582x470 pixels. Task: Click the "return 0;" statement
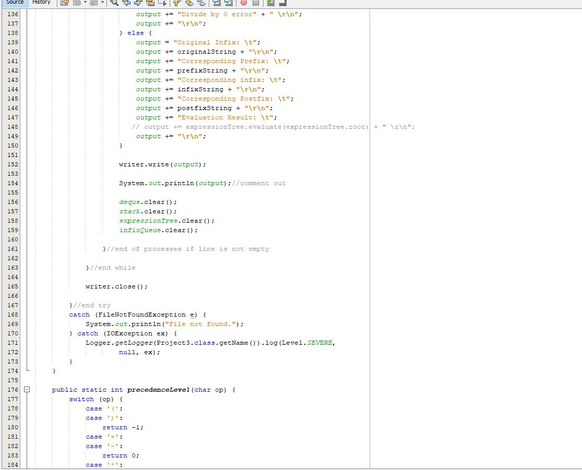pyautogui.click(x=121, y=455)
